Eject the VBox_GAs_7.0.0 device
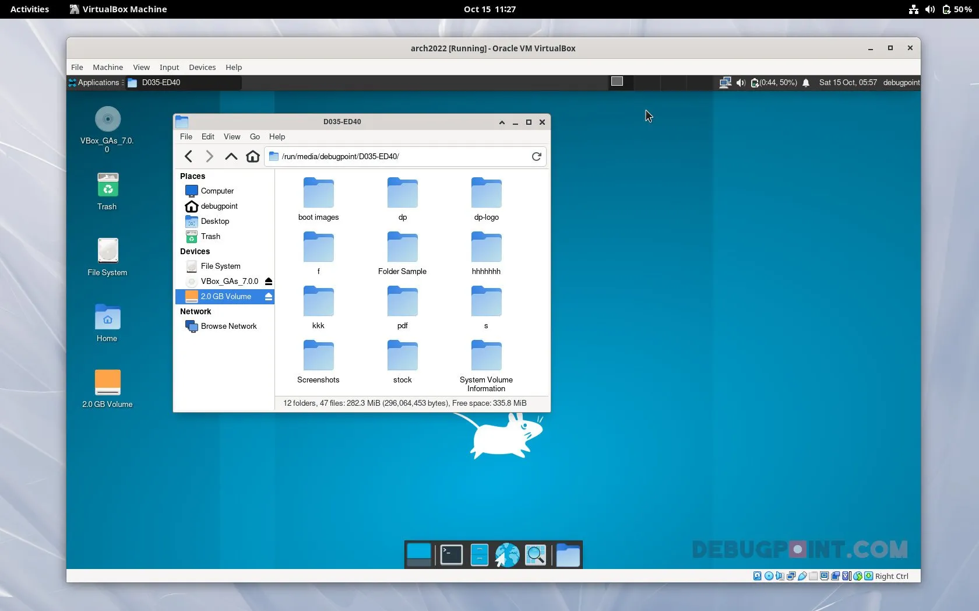The image size is (979, 611). [268, 282]
